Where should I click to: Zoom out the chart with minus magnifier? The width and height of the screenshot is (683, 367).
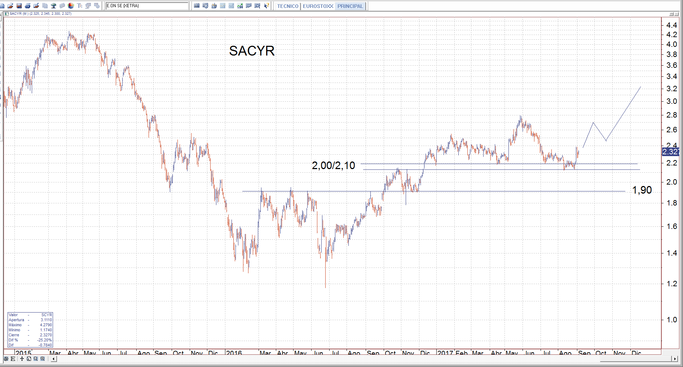pyautogui.click(x=36, y=359)
